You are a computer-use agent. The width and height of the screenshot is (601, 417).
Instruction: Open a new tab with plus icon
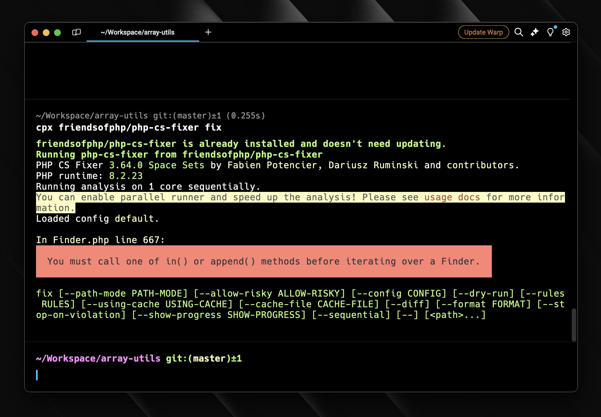tap(208, 32)
